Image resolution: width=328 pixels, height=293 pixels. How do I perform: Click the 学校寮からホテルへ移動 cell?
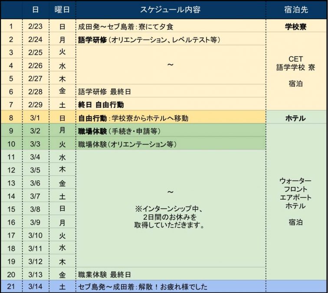click(x=133, y=118)
